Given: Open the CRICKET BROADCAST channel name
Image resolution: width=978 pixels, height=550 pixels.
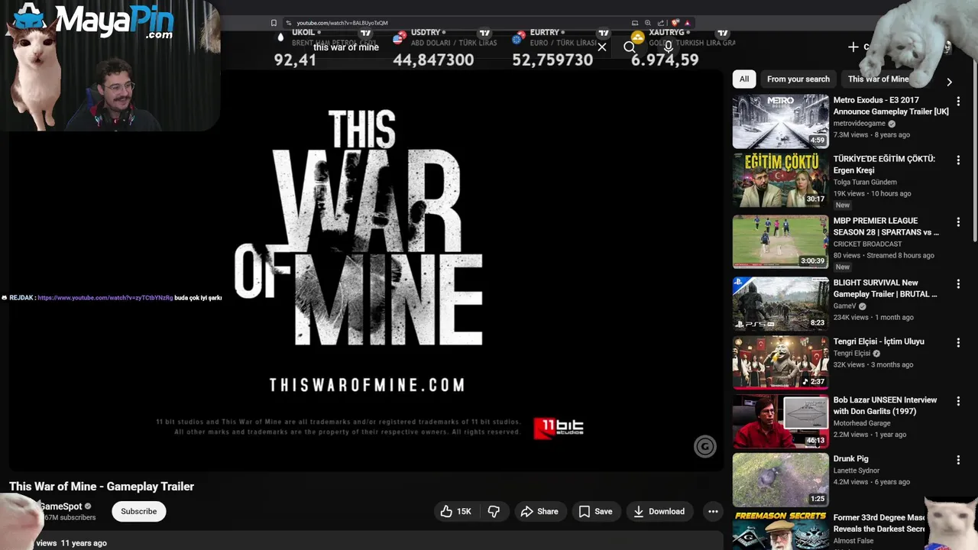Looking at the screenshot, I should (867, 244).
